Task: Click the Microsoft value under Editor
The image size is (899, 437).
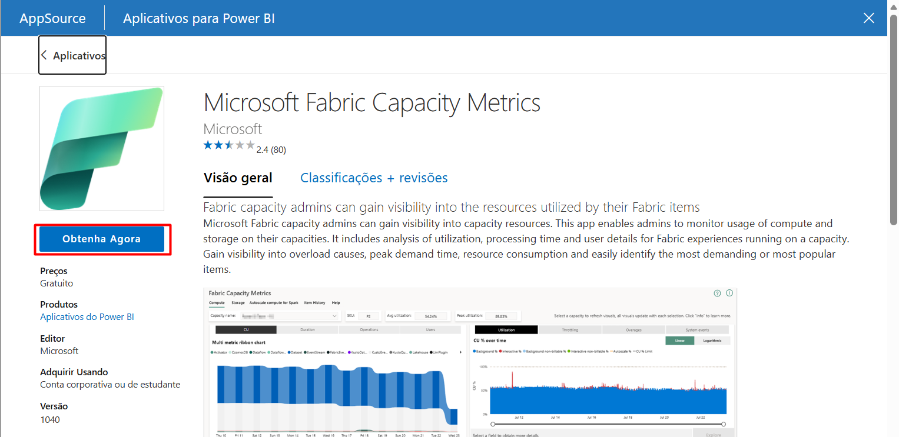Action: click(59, 351)
